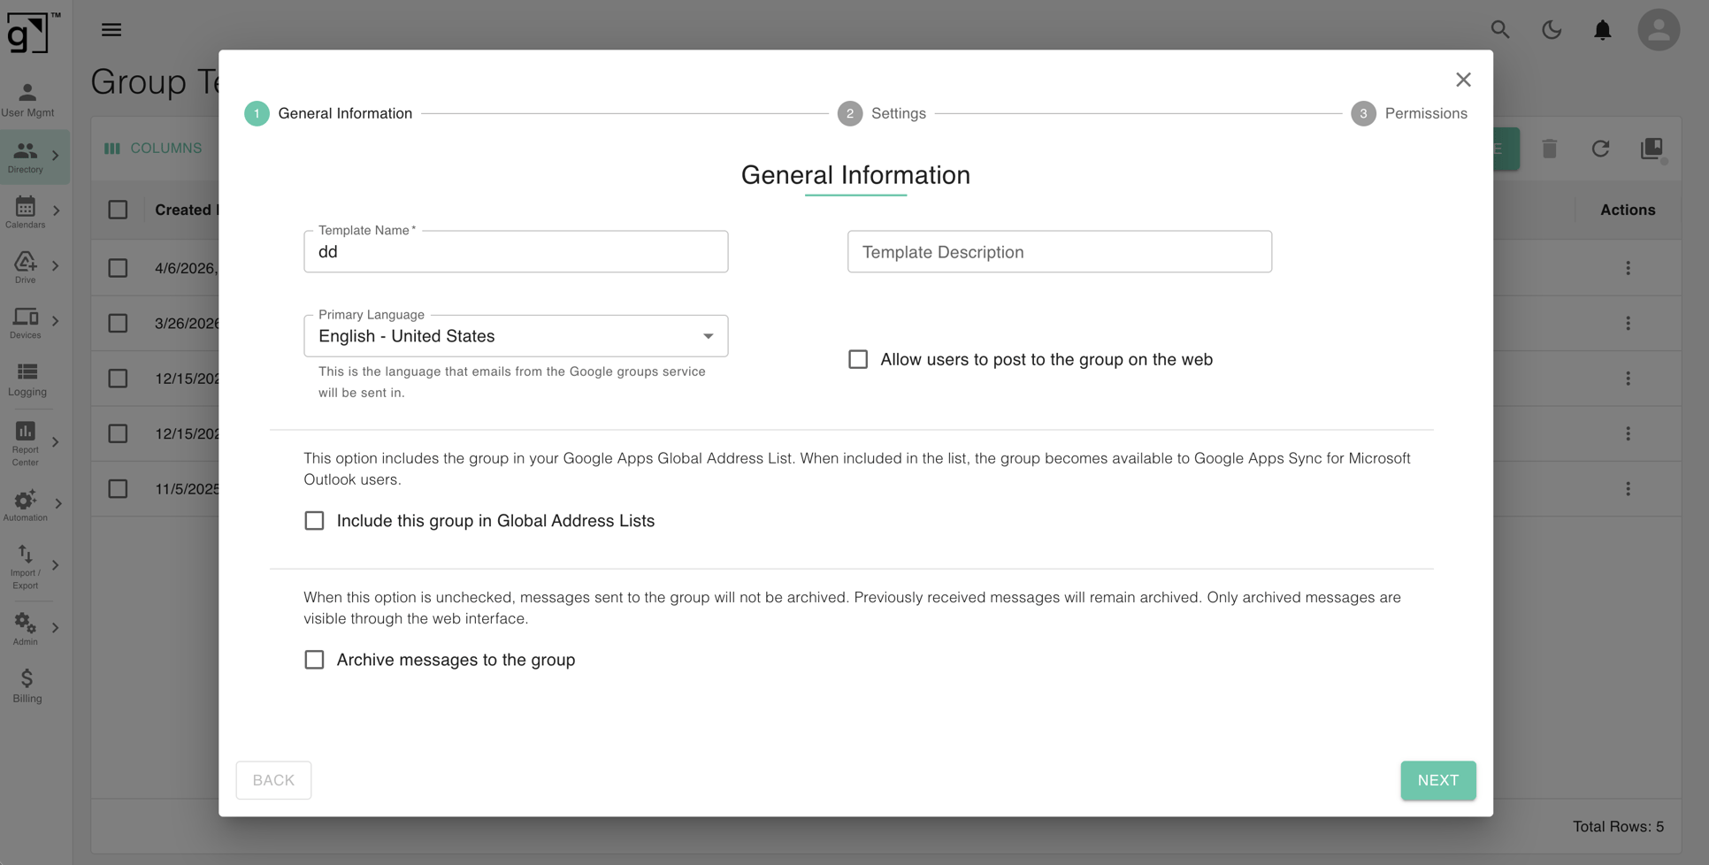Open Admin section in sidebar
1709x865 pixels.
(x=26, y=629)
